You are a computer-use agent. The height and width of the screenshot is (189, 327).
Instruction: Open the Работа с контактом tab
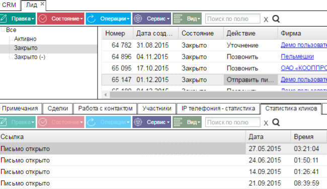tap(105, 108)
